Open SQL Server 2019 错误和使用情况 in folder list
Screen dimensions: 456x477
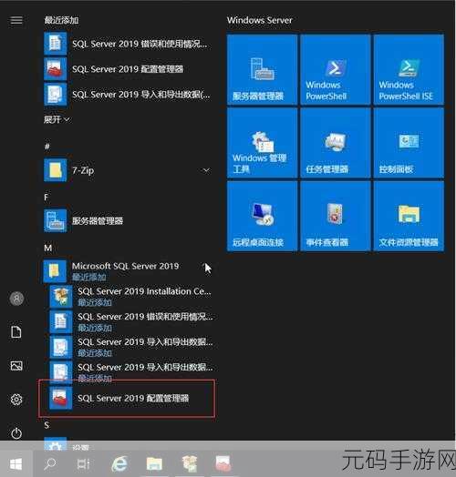click(x=131, y=321)
